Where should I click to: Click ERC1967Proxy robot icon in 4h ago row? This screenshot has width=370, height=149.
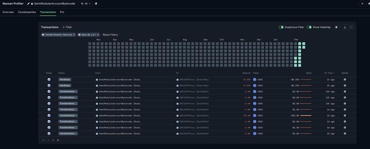(x=178, y=85)
